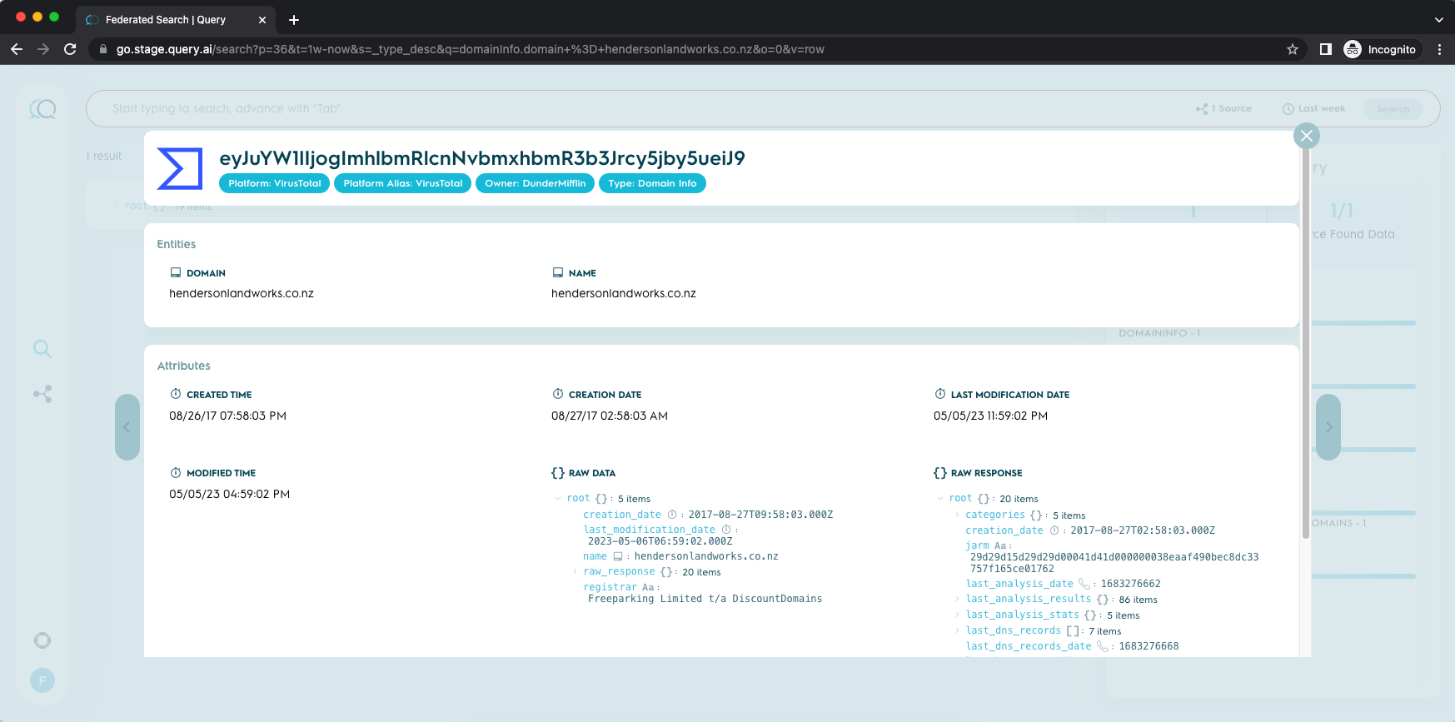Click the record ID title text

(482, 158)
